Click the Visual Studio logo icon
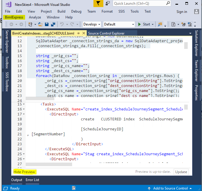The height and width of the screenshot is (191, 202). [x=8, y=4]
